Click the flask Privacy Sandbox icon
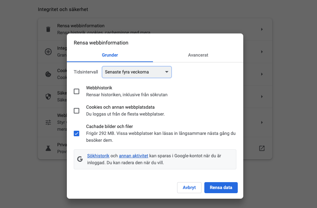Viewport: 317px width, 208px height. pyautogui.click(x=48, y=148)
